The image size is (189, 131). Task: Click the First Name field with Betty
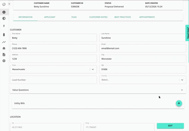tap(53, 38)
